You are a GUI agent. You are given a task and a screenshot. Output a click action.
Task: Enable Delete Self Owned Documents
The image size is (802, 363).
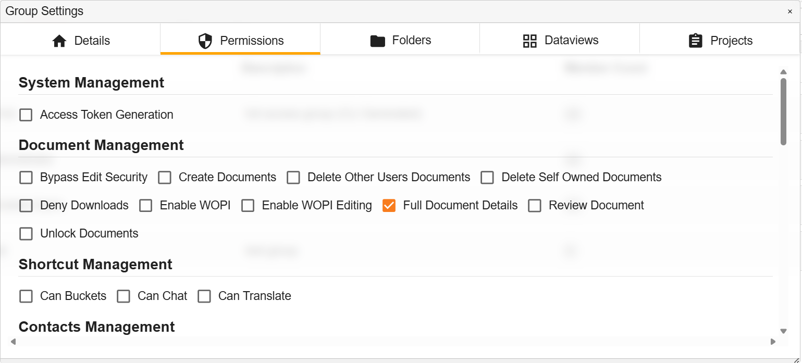487,177
